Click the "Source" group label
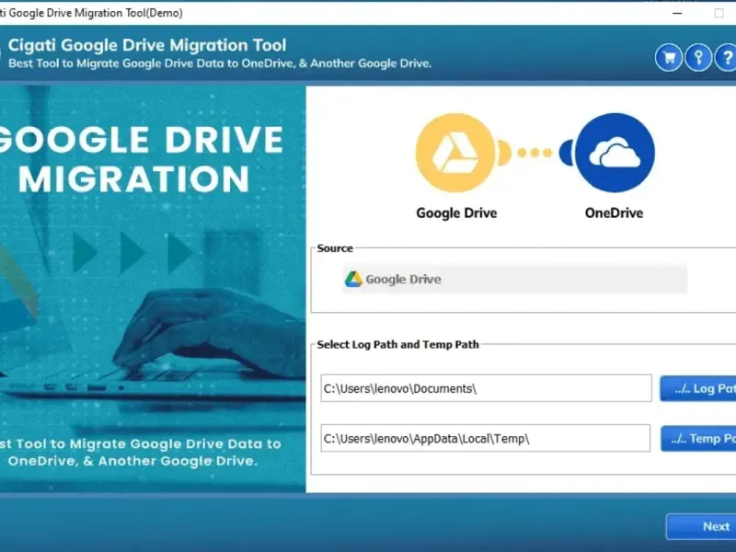 tap(335, 248)
